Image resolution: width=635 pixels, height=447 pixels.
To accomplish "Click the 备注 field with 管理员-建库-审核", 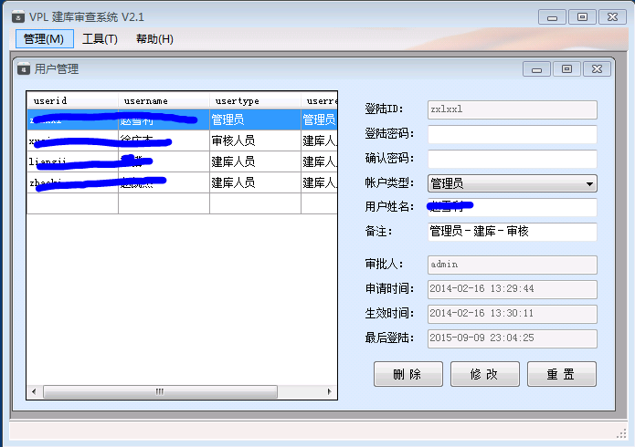I will 513,232.
